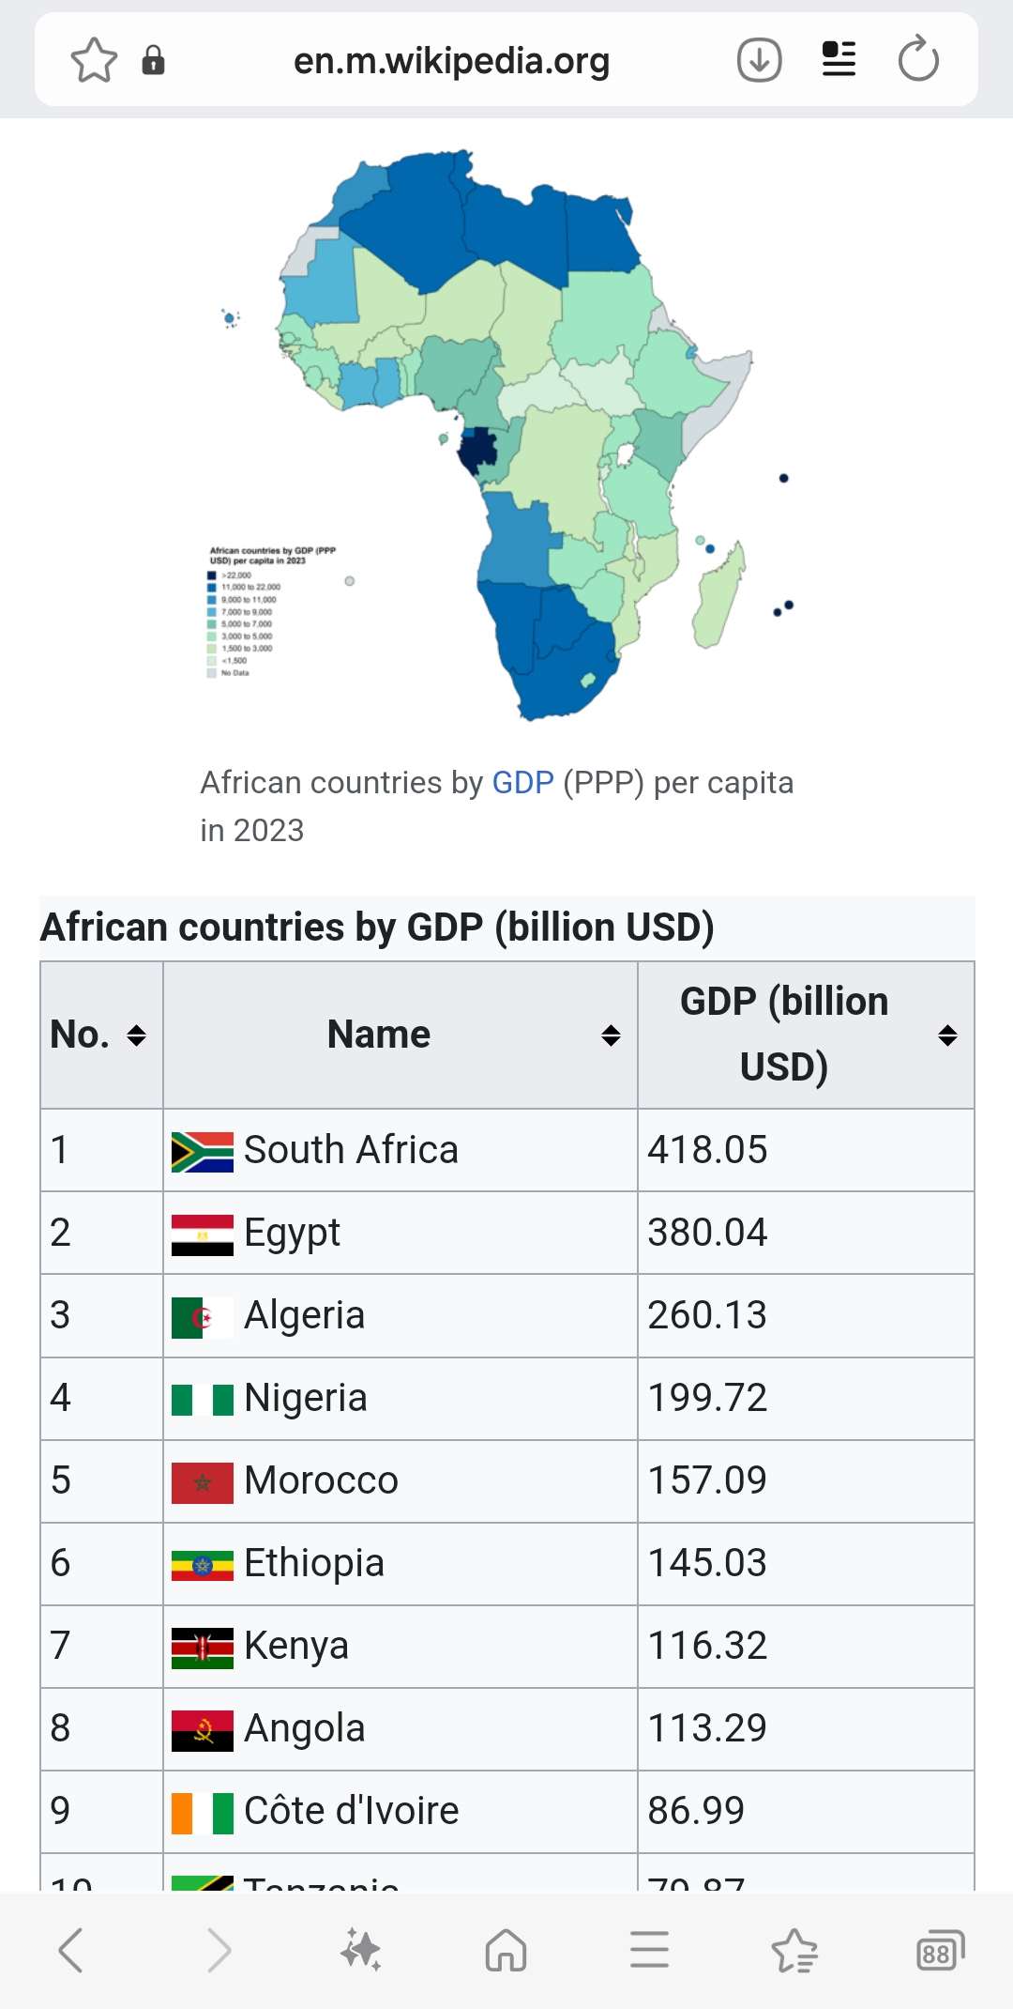Tap the en.m.wikipedia.org address field
1013x2009 pixels.
451,61
